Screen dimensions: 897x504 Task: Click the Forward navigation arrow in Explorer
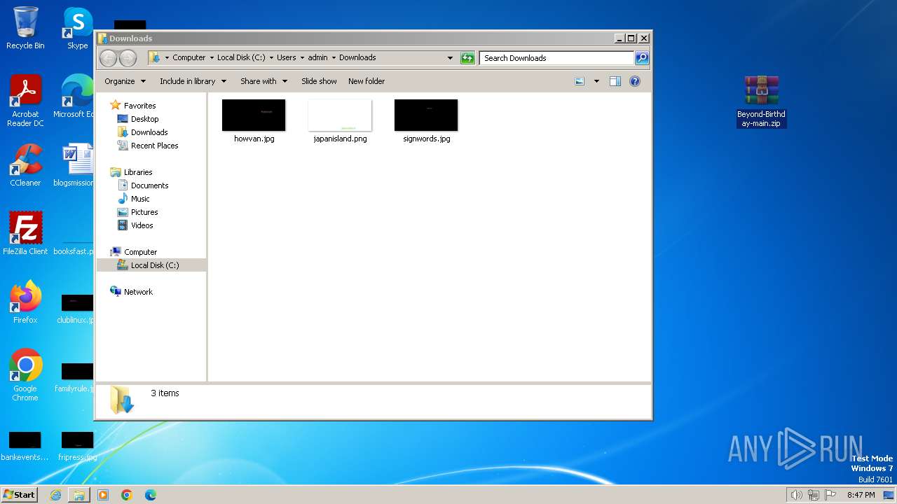pos(128,58)
